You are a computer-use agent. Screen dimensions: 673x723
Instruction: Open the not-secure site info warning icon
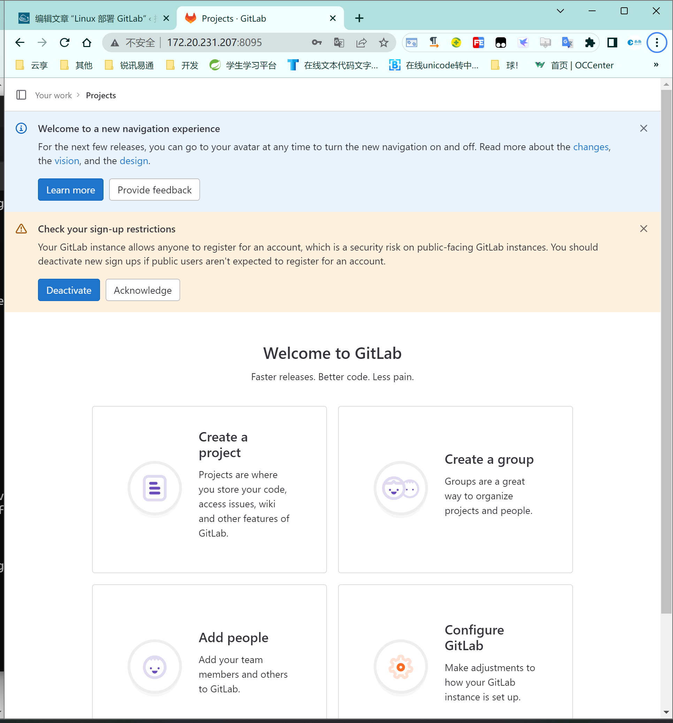click(x=115, y=43)
